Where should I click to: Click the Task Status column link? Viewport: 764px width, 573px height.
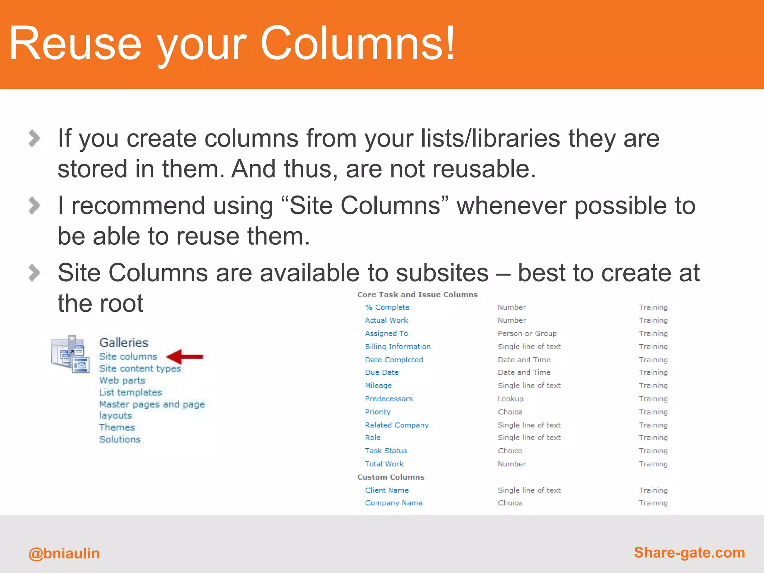385,451
